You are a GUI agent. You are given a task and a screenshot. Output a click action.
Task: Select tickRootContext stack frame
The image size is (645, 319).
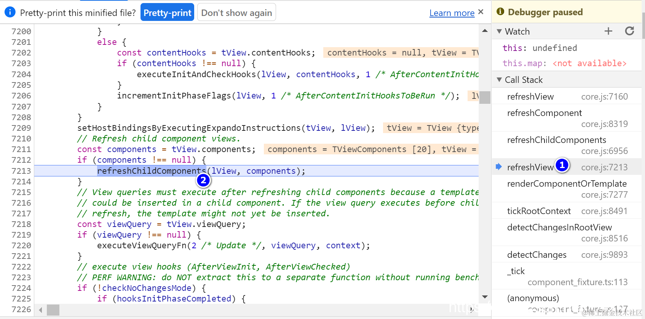click(x=567, y=211)
